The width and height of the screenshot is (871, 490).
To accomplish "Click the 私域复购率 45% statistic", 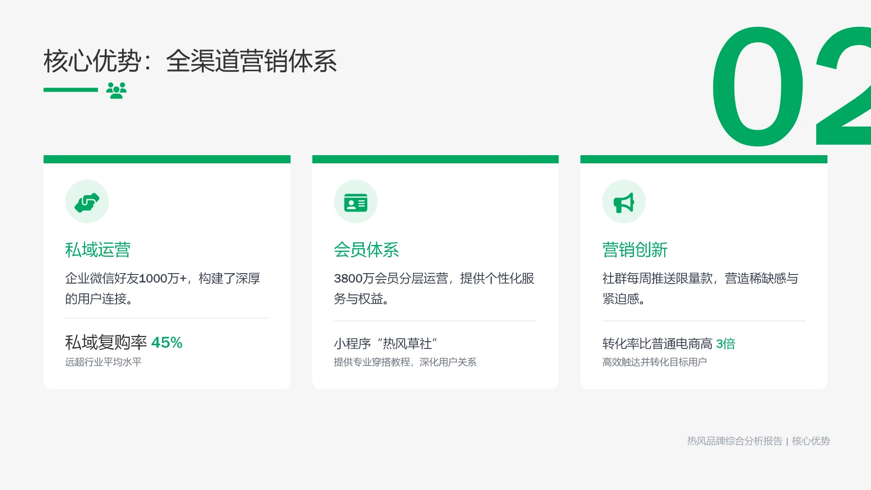I will click(x=124, y=343).
